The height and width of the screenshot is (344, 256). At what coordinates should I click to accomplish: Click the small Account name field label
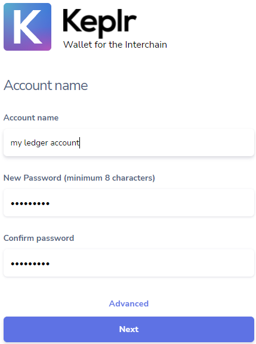[x=31, y=118]
